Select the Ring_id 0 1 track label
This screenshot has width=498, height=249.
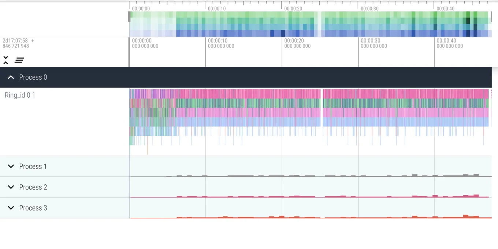pyautogui.click(x=20, y=95)
